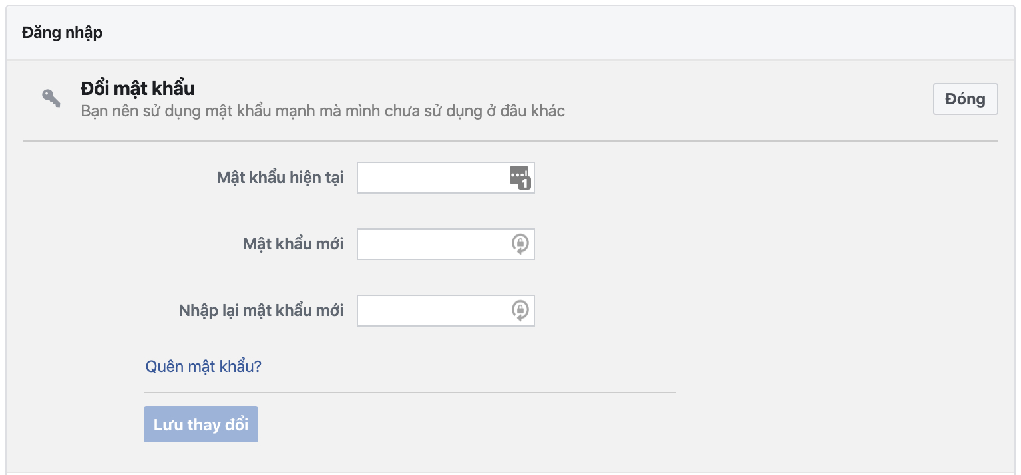Click lock icon in Nhập lại mật khẩu mới field
The height and width of the screenshot is (475, 1021).
520,311
